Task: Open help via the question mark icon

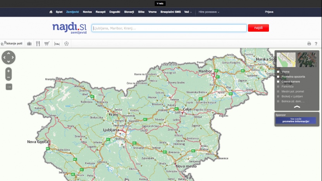Action: coord(316,44)
